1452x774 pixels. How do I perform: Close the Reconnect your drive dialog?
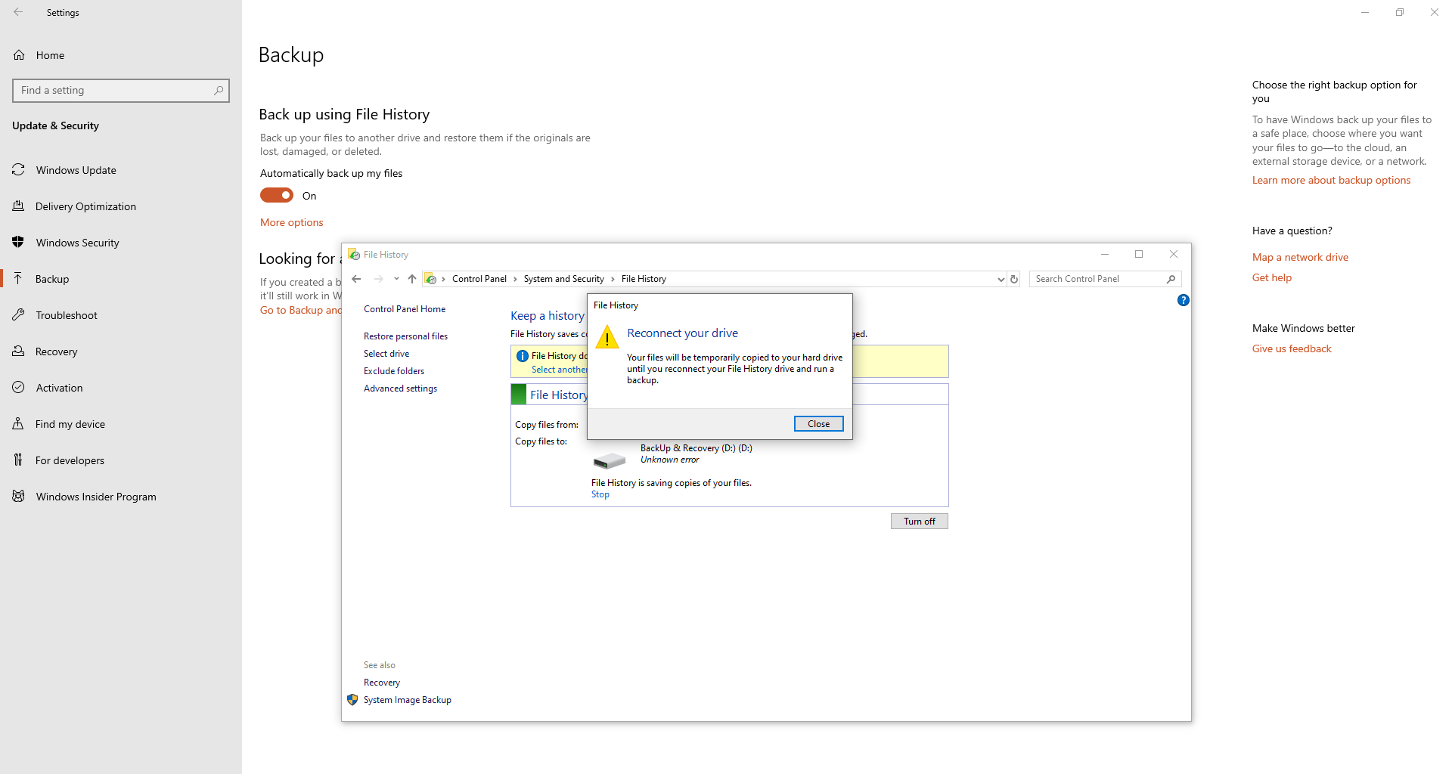coord(818,424)
